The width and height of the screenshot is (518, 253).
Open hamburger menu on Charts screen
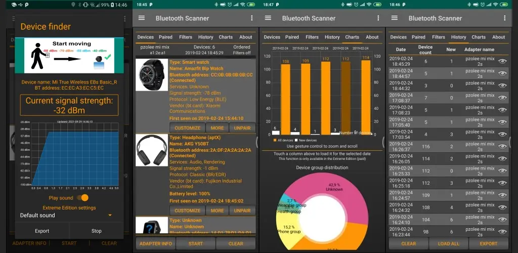click(268, 18)
